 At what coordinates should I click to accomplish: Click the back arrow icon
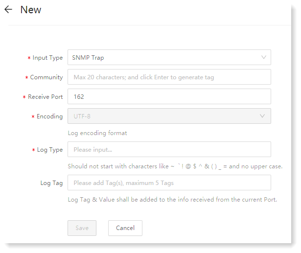coord(8,9)
